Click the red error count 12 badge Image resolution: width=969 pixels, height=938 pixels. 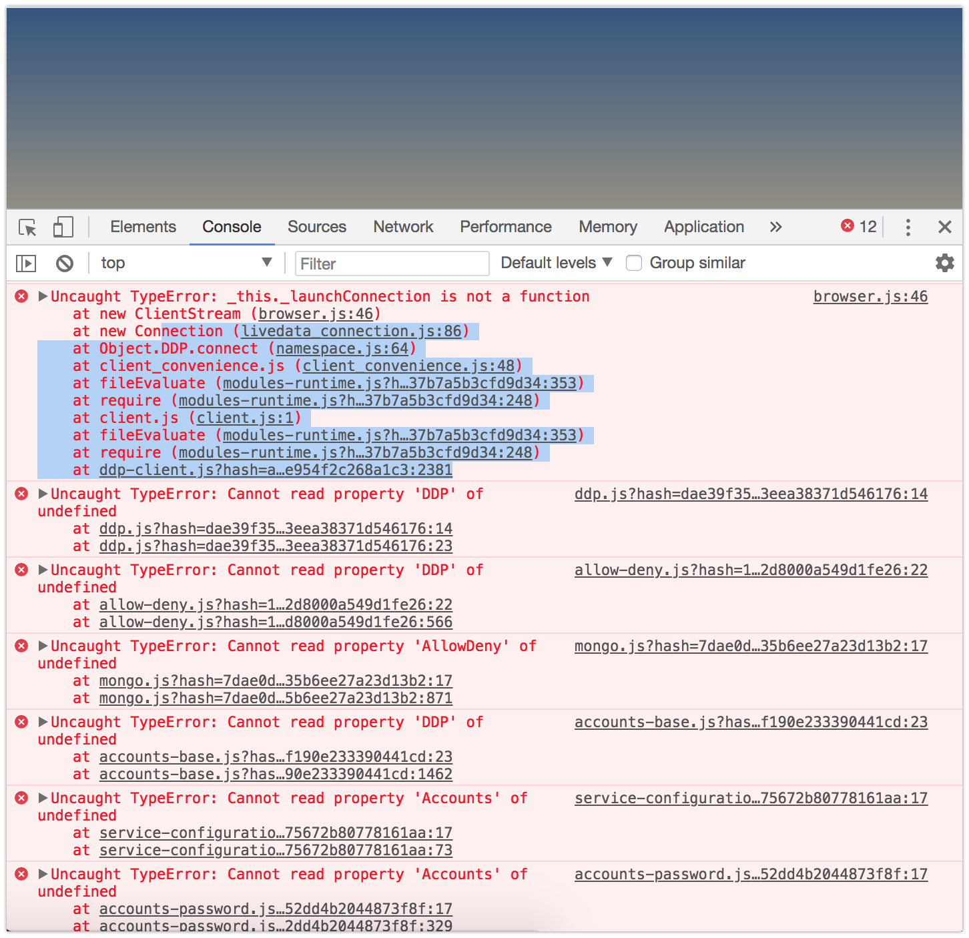[x=859, y=227]
